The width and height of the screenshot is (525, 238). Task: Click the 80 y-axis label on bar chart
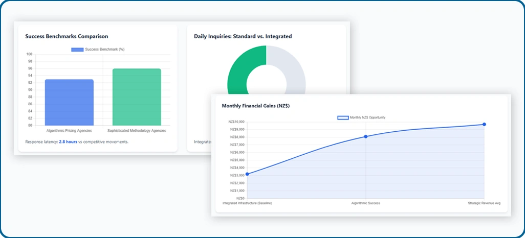[x=30, y=125]
